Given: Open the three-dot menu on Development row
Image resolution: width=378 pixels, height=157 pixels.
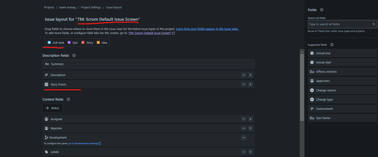Looking at the screenshot, I should pyautogui.click(x=244, y=137).
